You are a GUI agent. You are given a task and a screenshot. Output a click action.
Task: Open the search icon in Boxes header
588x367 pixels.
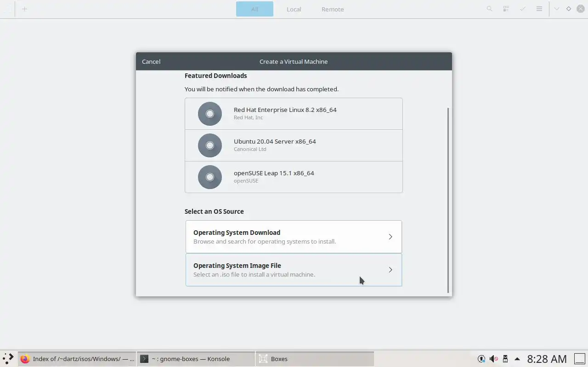[490, 9]
